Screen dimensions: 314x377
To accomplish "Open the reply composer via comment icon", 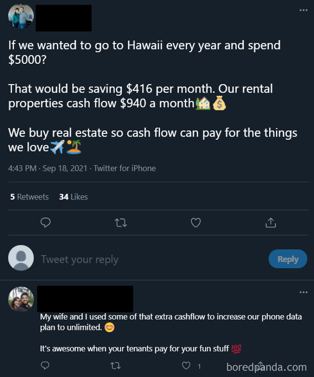I will pyautogui.click(x=45, y=222).
